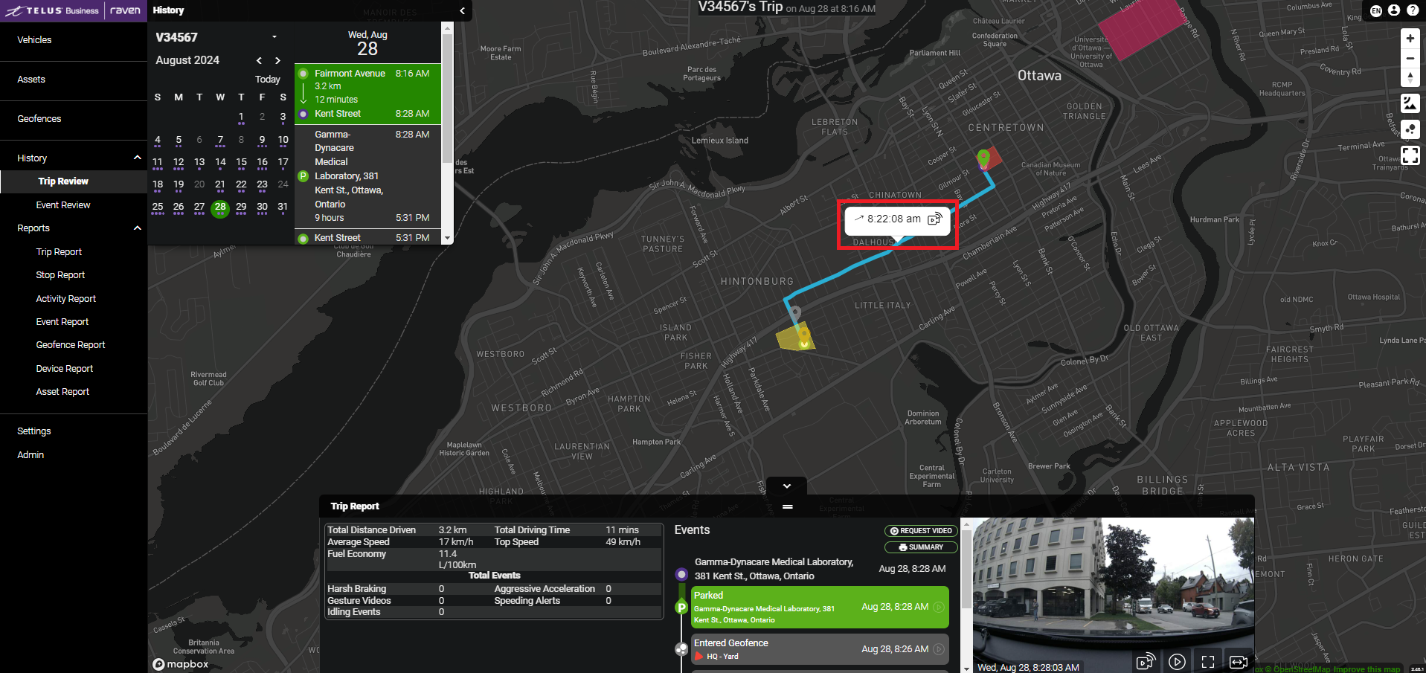
Task: Switch dashcam camera view
Action: tap(1238, 661)
